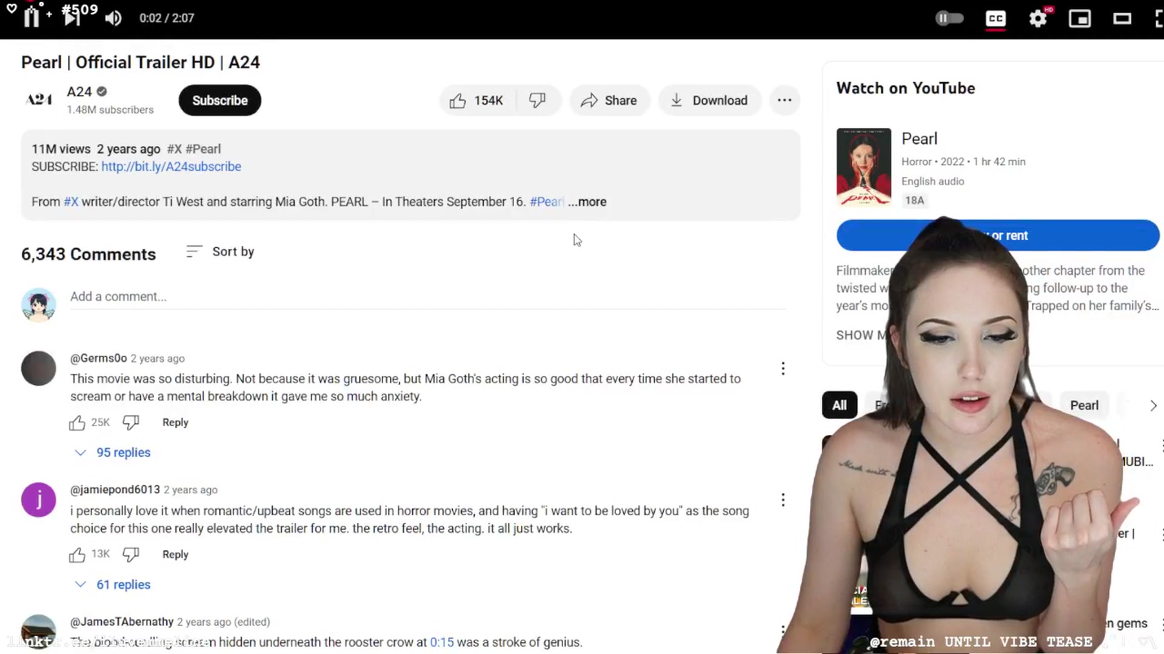Open the Sort by comments dropdown
Viewport: 1164px width, 654px height.
click(x=221, y=251)
